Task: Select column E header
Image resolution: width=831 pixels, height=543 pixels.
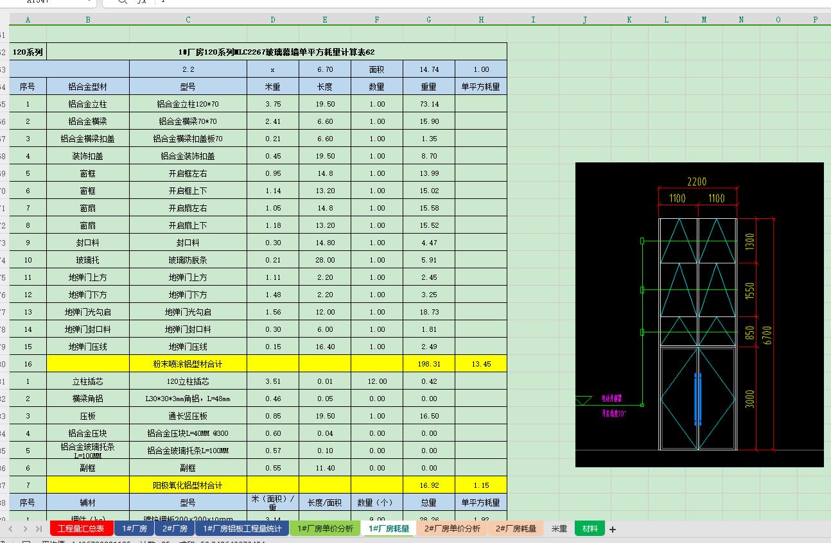Action: pyautogui.click(x=325, y=20)
